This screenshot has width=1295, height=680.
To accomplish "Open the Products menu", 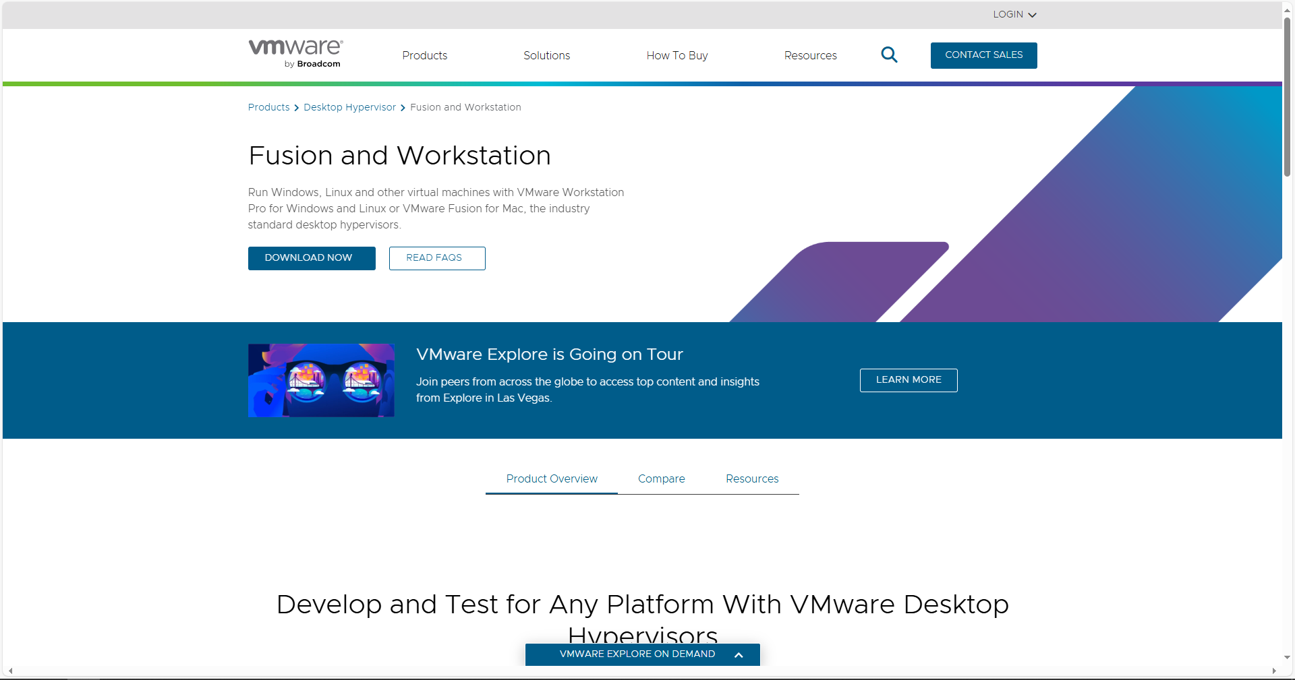I will pos(425,55).
